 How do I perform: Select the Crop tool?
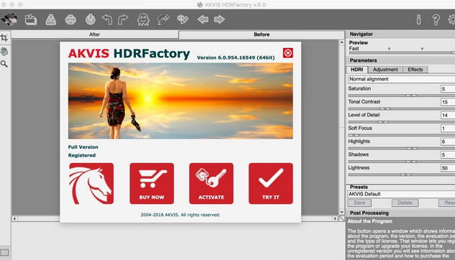pos(4,37)
